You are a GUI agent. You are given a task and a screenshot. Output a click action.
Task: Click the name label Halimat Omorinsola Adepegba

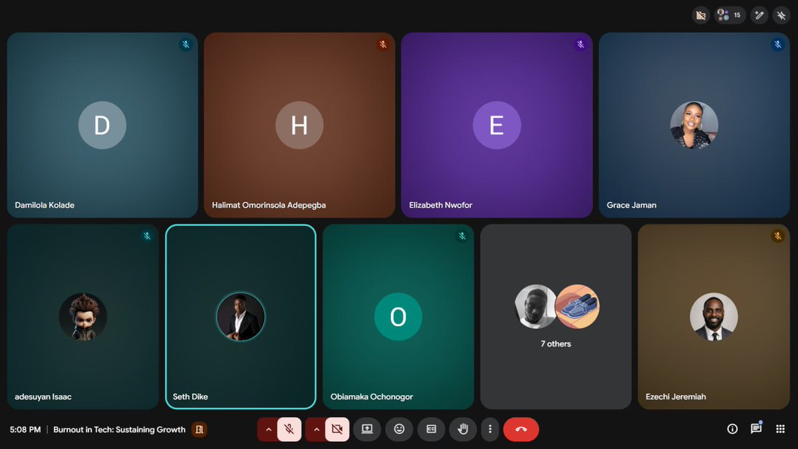[269, 205]
